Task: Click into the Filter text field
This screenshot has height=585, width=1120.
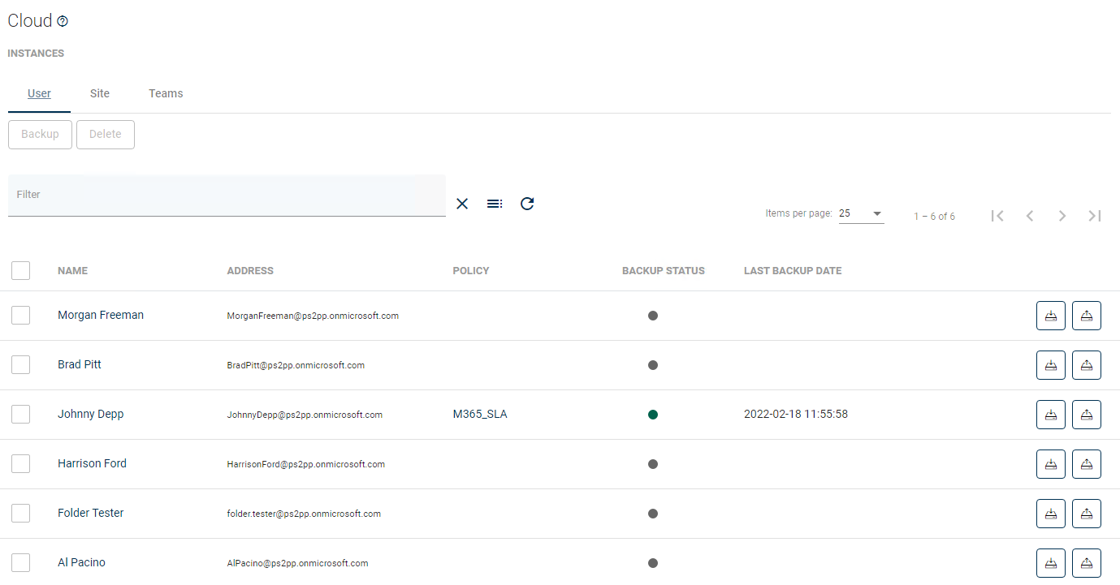Action: [x=227, y=196]
